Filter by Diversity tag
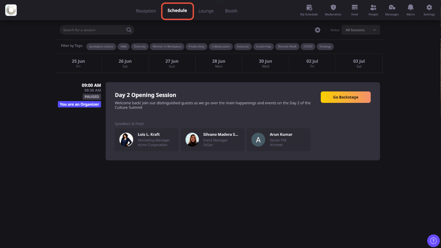The width and height of the screenshot is (441, 248). tap(140, 46)
